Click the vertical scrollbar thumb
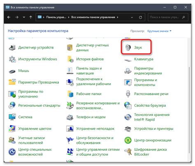Viewport: 195px width, 166px height. pyautogui.click(x=189, y=110)
